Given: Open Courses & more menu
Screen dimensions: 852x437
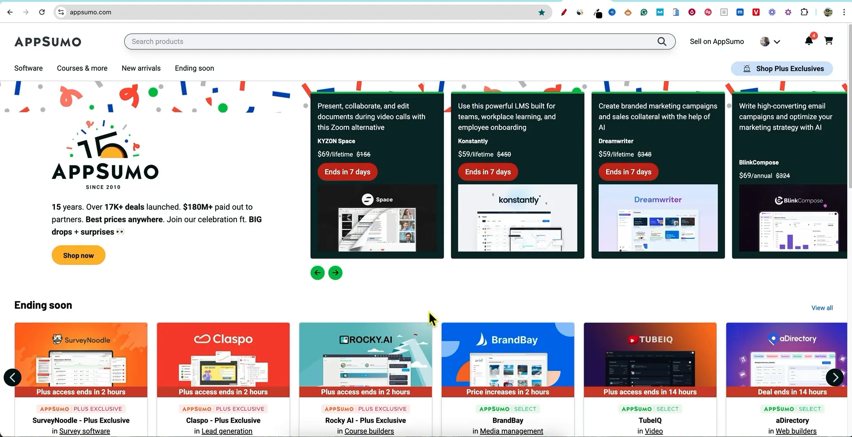Looking at the screenshot, I should coord(82,68).
